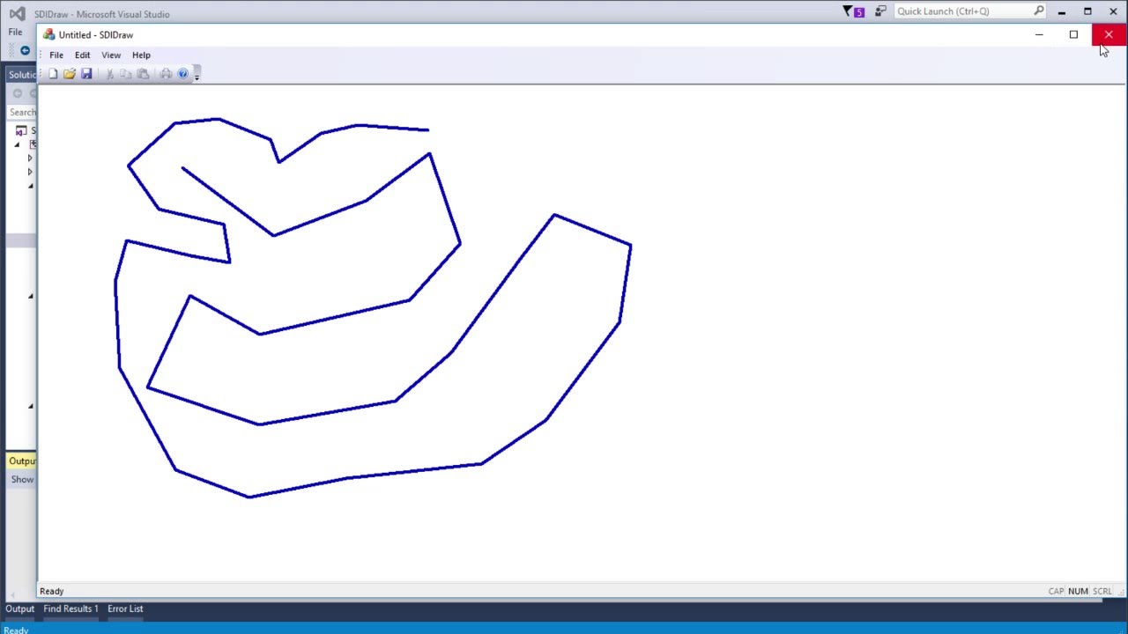The width and height of the screenshot is (1128, 634).
Task: Click the Paste clipboard toolbar icon
Action: [143, 74]
